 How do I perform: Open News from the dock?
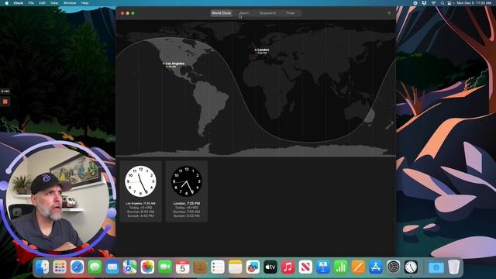[305, 267]
